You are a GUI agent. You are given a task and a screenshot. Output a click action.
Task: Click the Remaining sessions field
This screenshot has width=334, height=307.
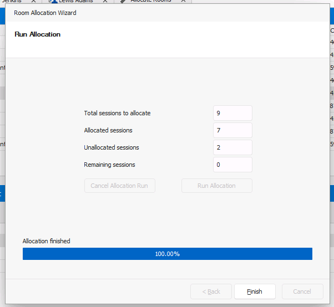tap(232, 165)
